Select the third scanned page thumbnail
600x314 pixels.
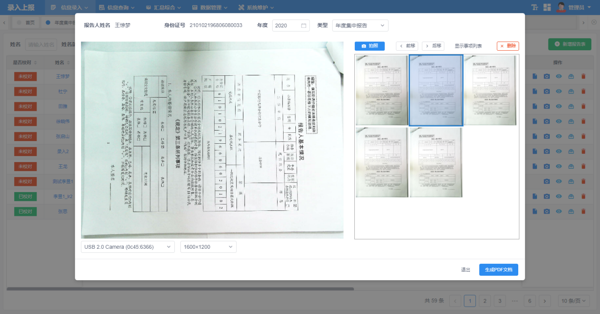click(490, 90)
